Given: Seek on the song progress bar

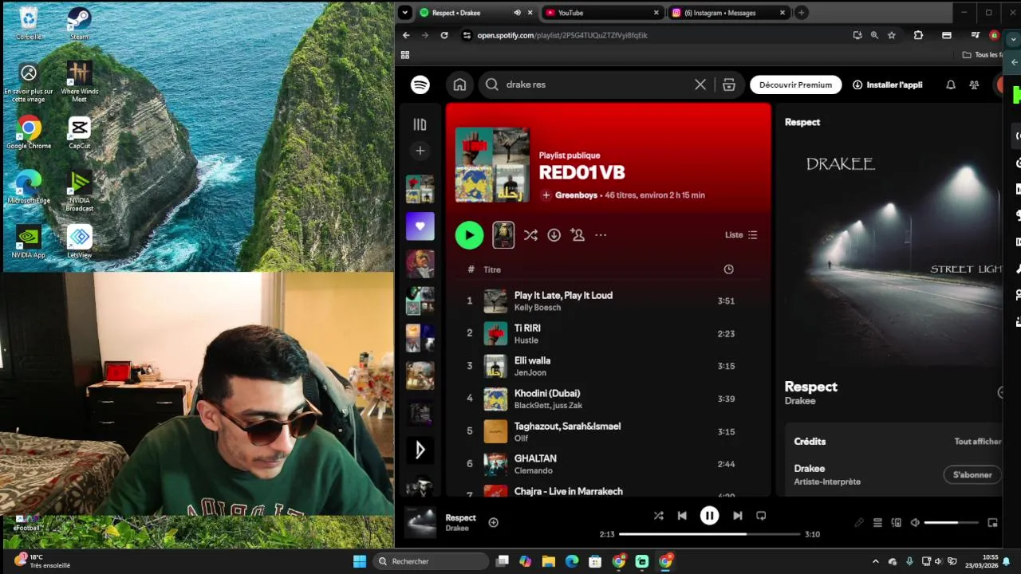Looking at the screenshot, I should [x=709, y=534].
